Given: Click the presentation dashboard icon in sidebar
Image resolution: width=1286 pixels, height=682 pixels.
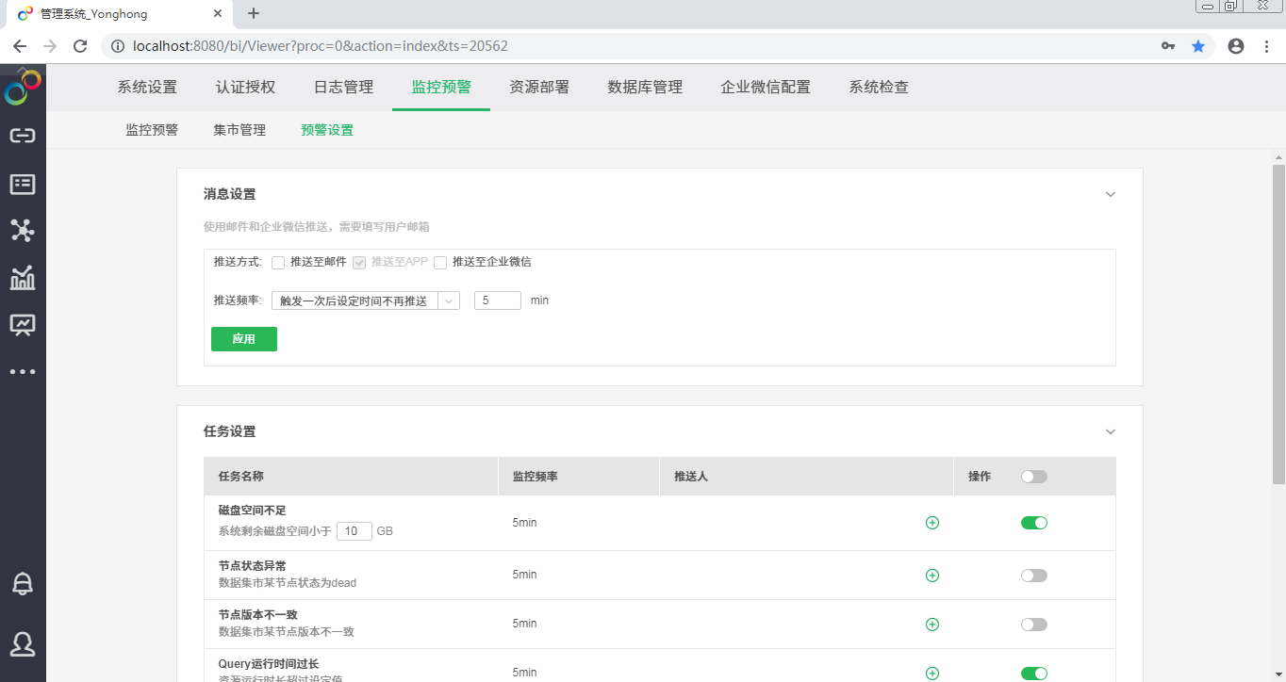Looking at the screenshot, I should (x=23, y=325).
